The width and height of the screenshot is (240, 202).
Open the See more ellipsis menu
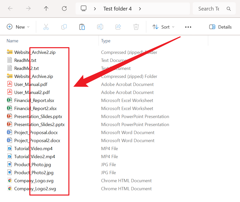coord(188,27)
